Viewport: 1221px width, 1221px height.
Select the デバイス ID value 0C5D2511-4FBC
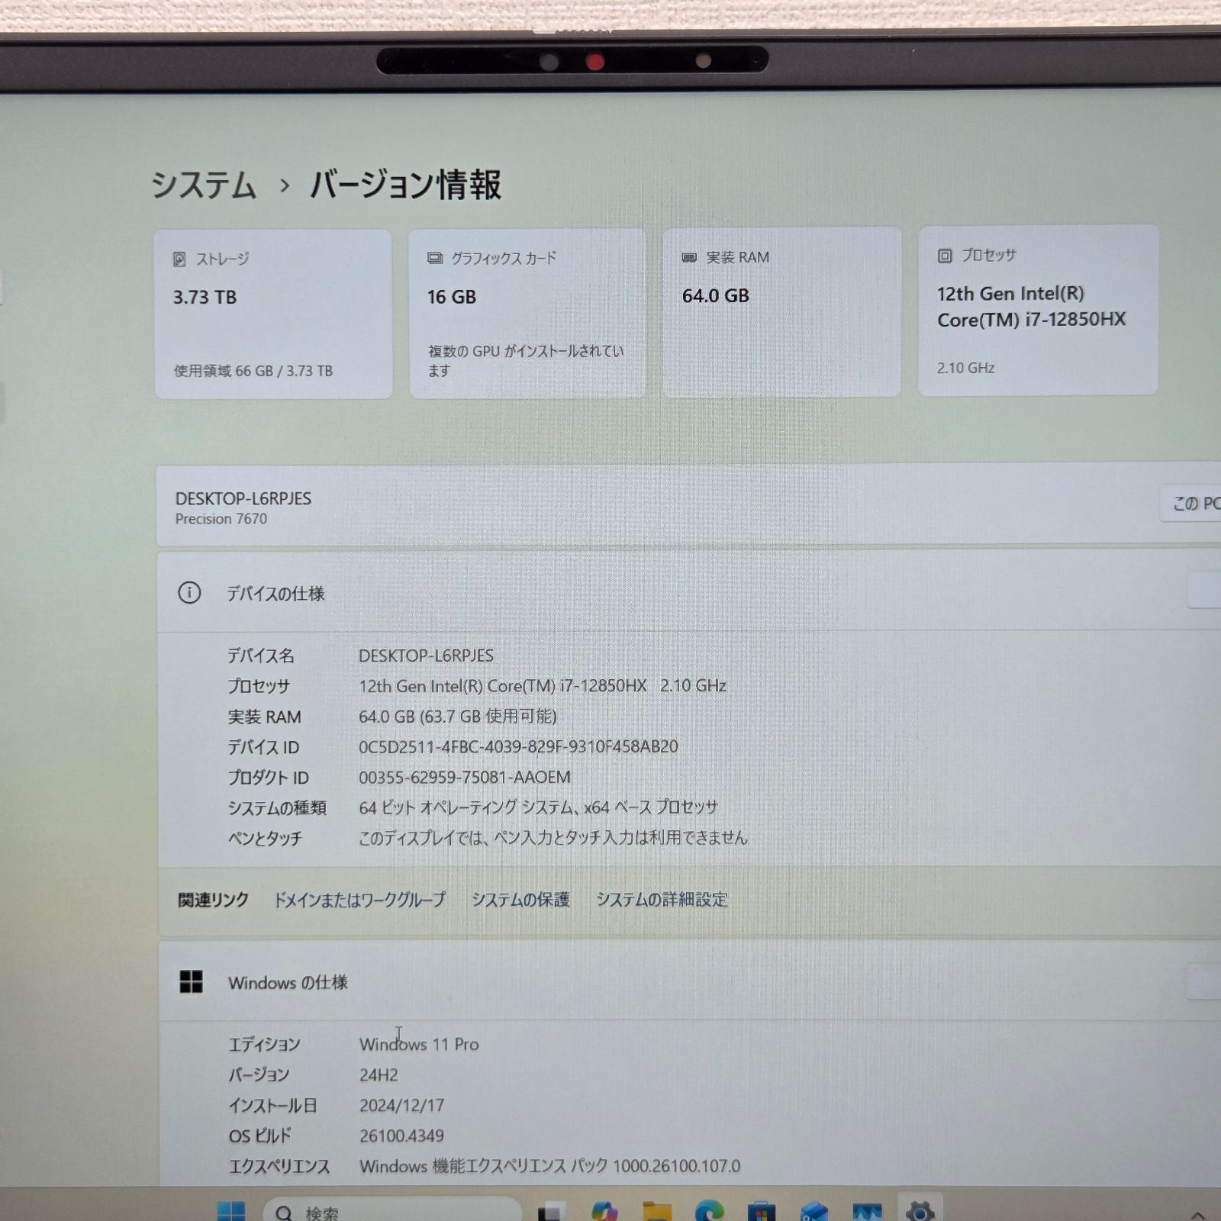click(518, 746)
